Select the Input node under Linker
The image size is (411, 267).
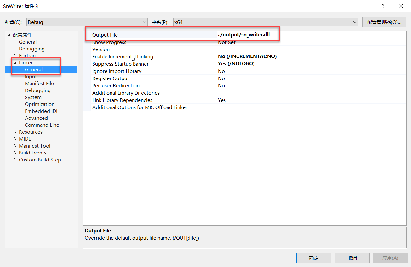point(31,76)
